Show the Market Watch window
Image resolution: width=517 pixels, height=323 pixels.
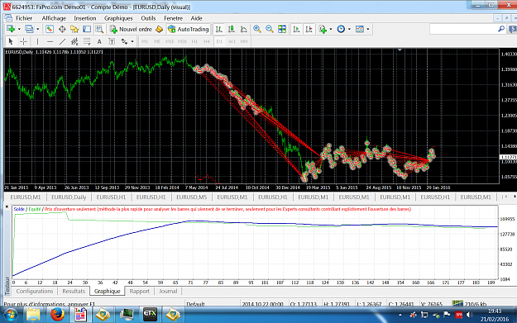50,29
